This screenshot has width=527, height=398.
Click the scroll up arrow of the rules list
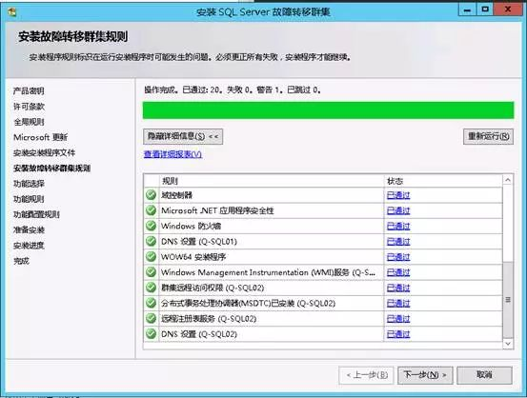pos(508,180)
